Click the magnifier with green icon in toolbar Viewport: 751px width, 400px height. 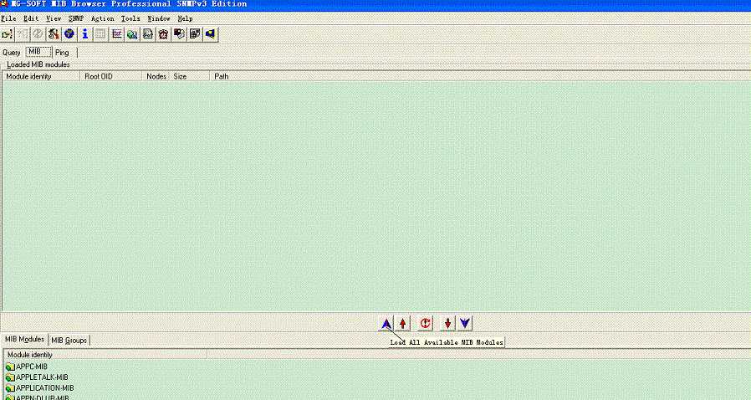pyautogui.click(x=132, y=34)
